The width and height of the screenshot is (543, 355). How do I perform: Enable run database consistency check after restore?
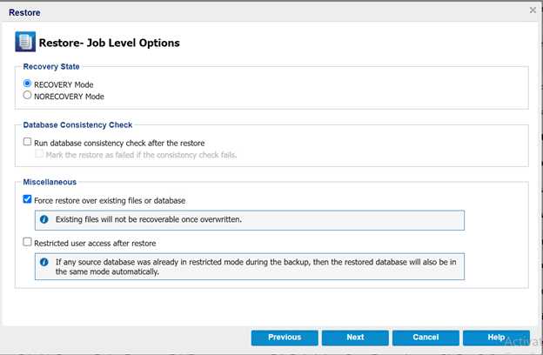(x=28, y=143)
